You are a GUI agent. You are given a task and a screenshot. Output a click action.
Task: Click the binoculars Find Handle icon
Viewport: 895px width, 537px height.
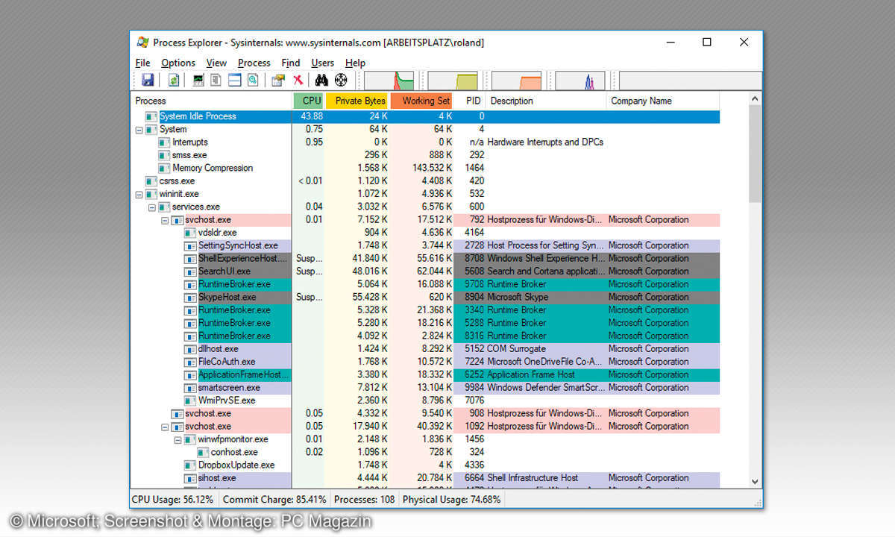[322, 81]
